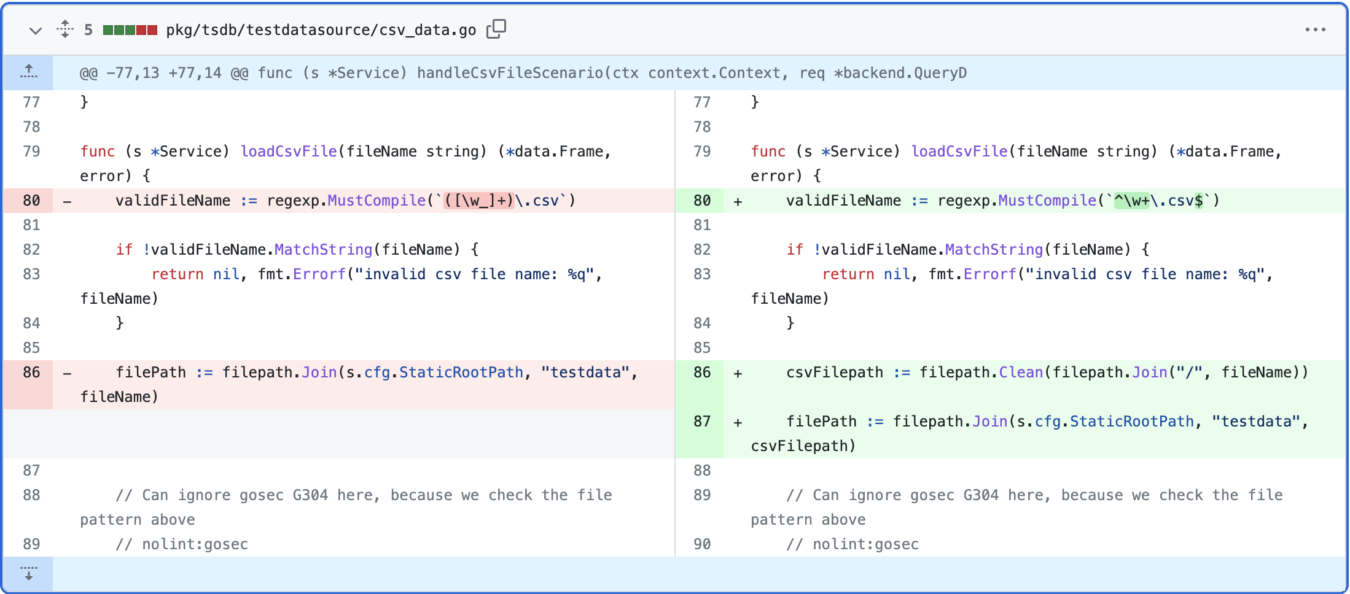
Task: Select line number 86 in new file
Action: click(x=701, y=372)
